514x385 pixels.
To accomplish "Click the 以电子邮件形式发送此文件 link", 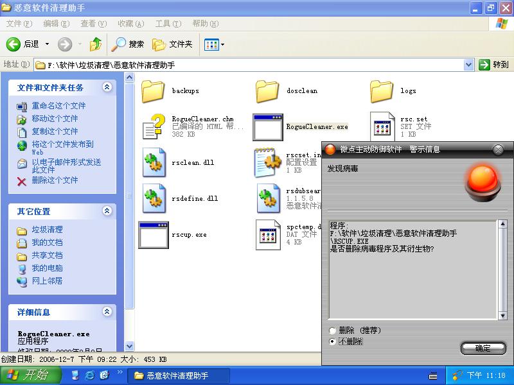I will (x=66, y=166).
